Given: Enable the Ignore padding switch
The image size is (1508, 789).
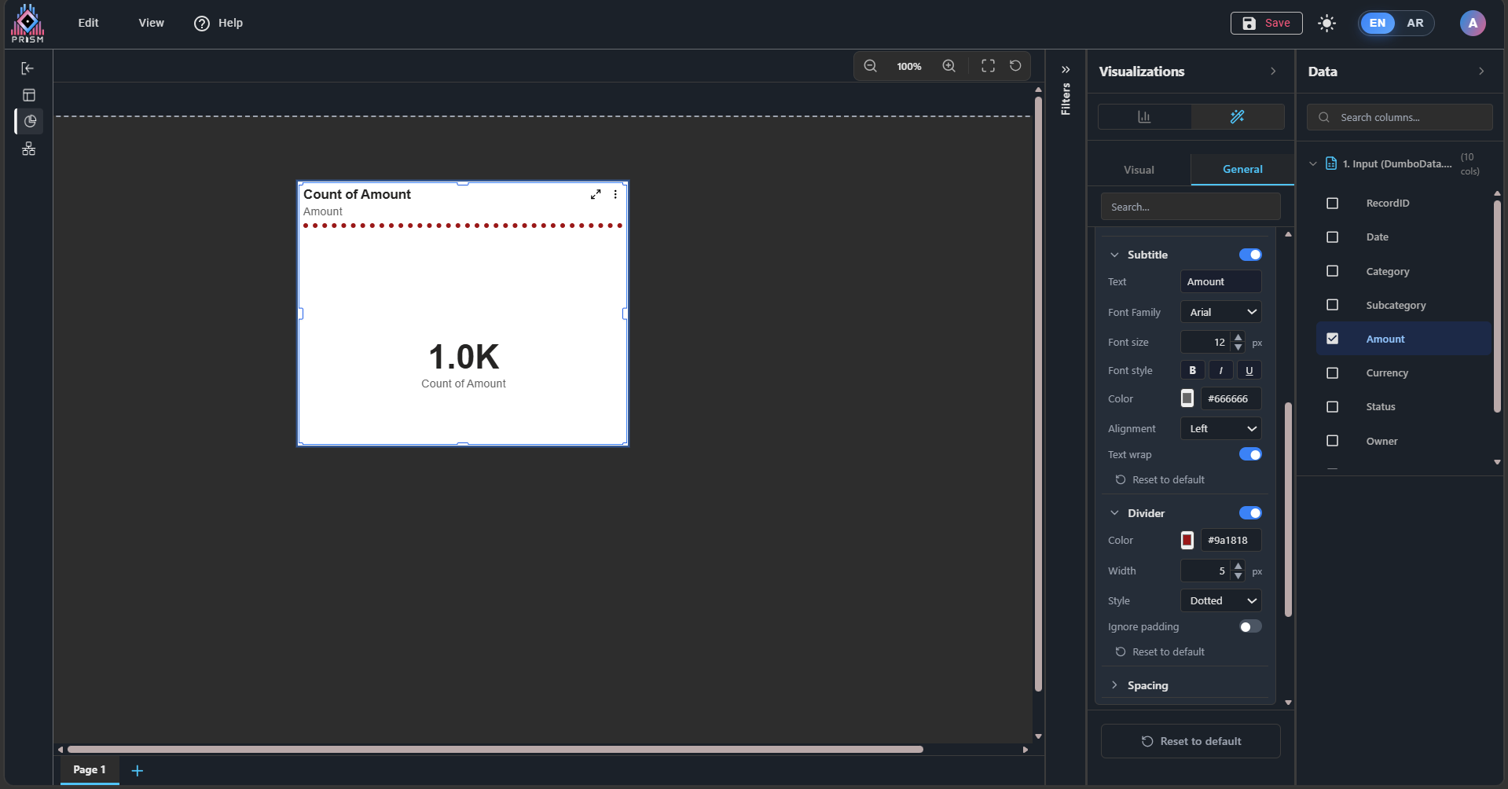Looking at the screenshot, I should (1249, 626).
